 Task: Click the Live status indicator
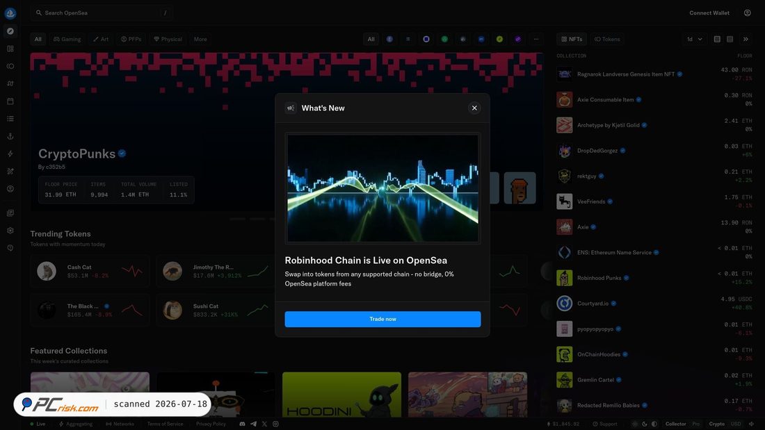tap(38, 424)
